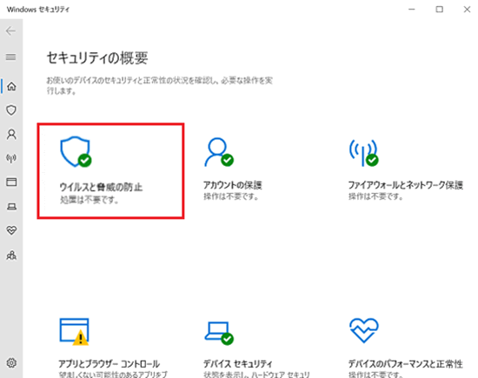Select the Home sidebar icon
The height and width of the screenshot is (378, 478).
coord(11,86)
